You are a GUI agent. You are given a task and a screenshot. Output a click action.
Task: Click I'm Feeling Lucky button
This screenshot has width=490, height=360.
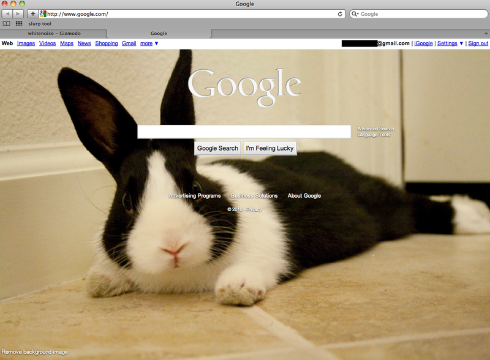point(269,148)
